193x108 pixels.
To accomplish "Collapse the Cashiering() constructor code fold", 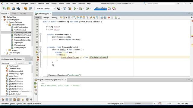I will click(x=40, y=34).
